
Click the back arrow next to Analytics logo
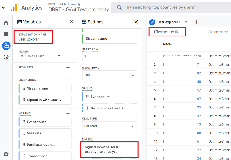click(3, 7)
